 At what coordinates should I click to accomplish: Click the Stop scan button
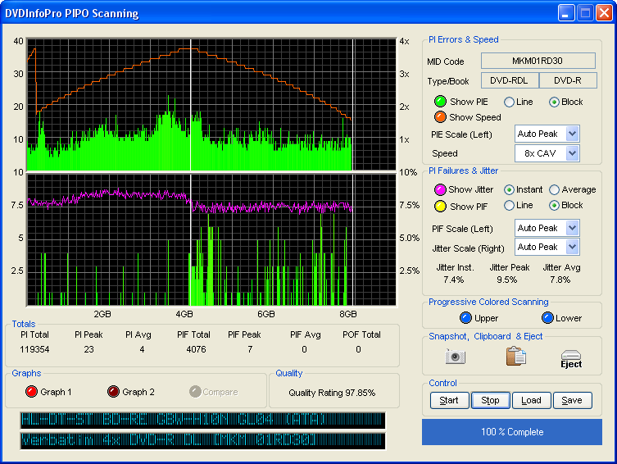click(x=490, y=400)
